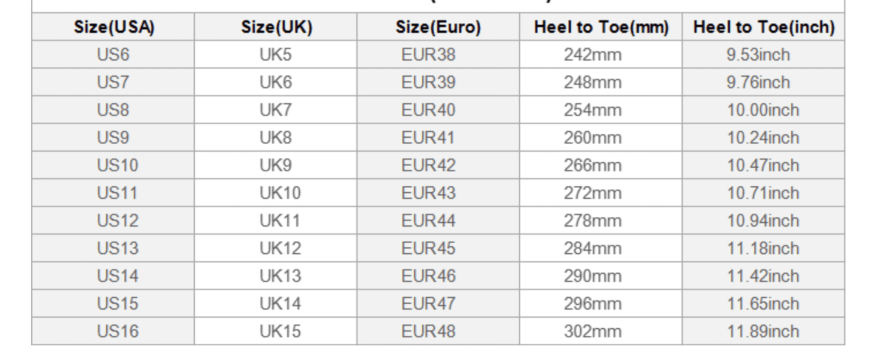Click the EUR40 cell
This screenshot has height=354, width=880.
428,110
